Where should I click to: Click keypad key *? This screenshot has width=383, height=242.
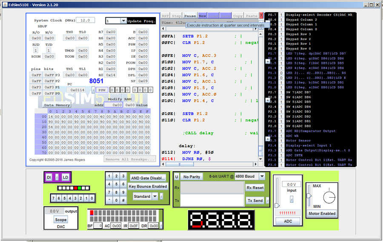[x=109, y=200]
